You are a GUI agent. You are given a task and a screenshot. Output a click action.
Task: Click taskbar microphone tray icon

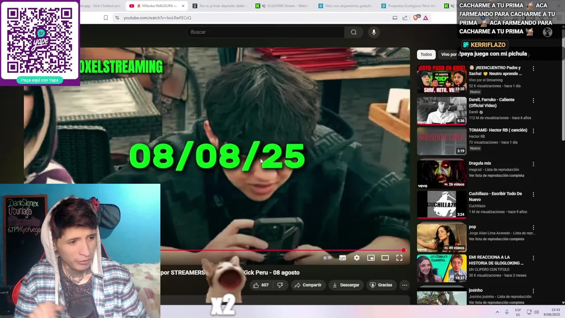point(507,312)
